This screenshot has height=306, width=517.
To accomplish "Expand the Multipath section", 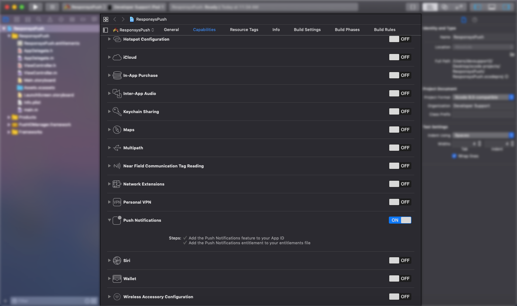I will [109, 148].
